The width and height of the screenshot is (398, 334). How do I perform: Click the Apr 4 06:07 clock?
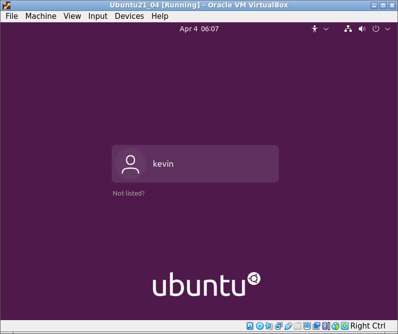199,29
